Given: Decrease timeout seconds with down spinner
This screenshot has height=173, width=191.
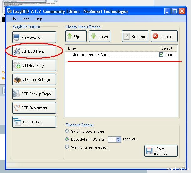Looking at the screenshot, I should tap(118, 141).
